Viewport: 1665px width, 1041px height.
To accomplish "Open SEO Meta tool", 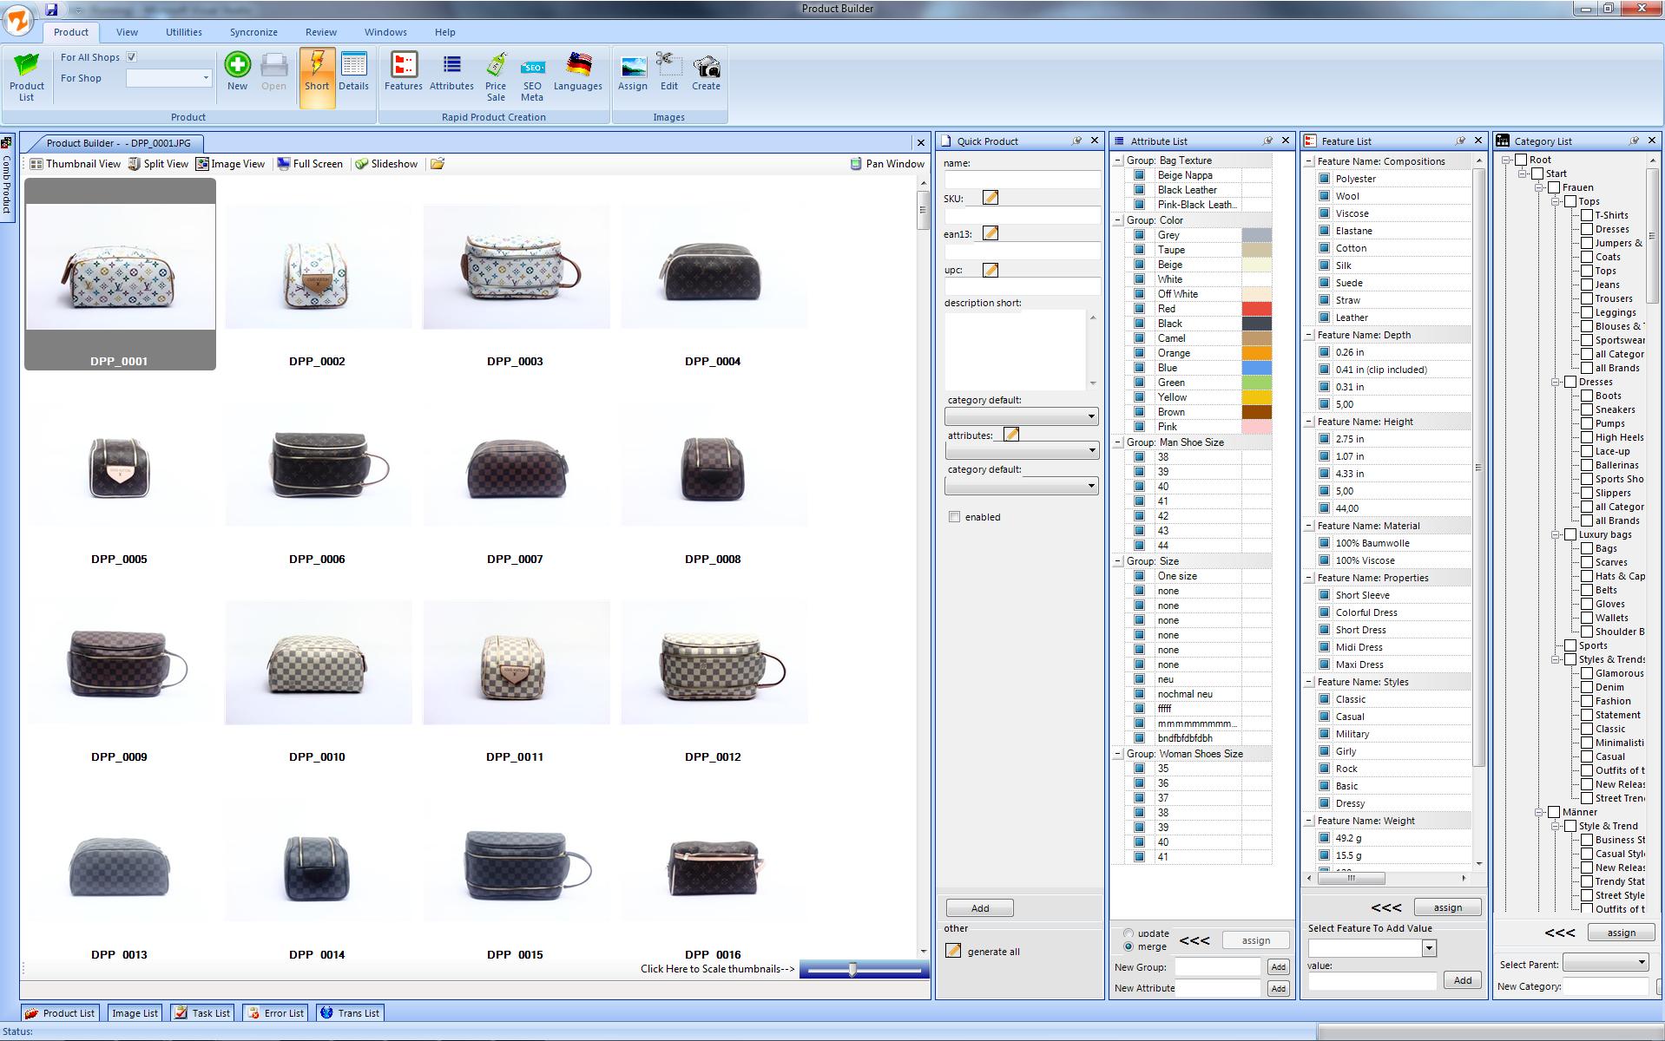I will 532,67.
